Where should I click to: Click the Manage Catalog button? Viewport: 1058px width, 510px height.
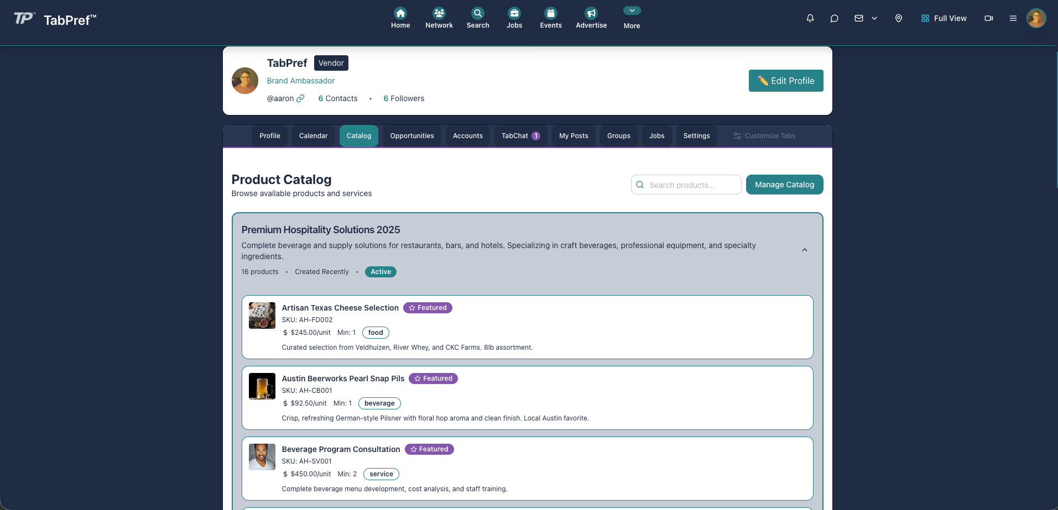click(x=785, y=185)
